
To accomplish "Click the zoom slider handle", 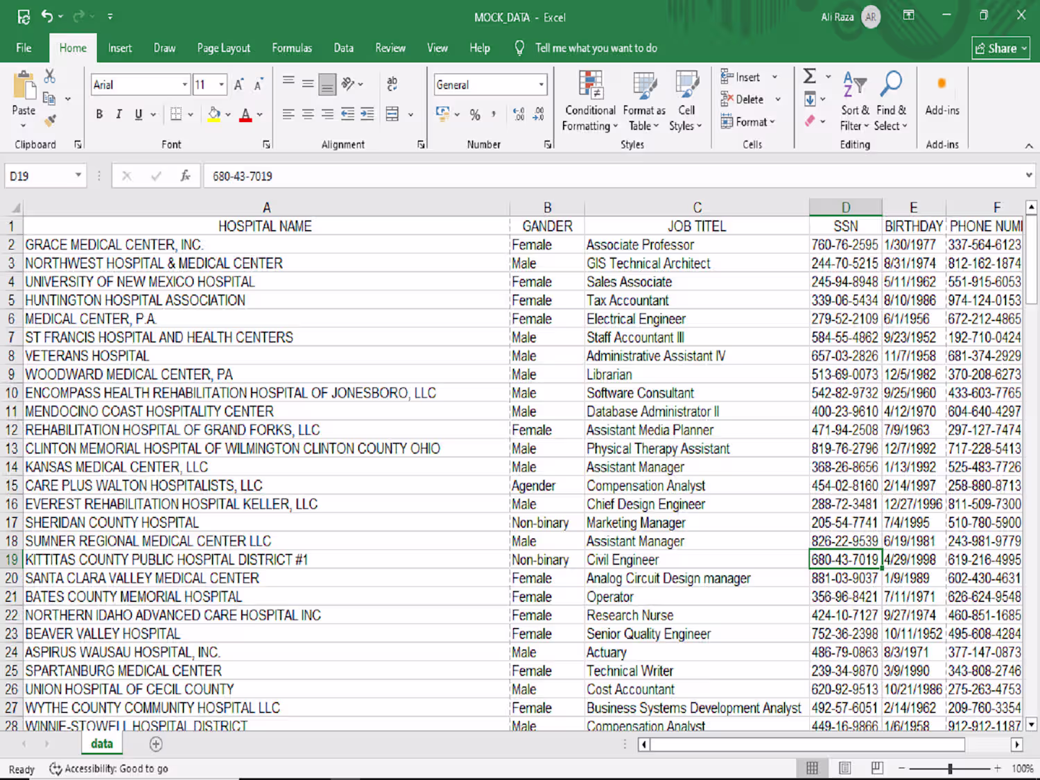I will pos(950,768).
